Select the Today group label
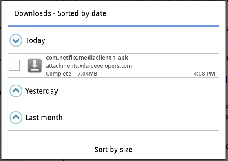 coord(35,40)
